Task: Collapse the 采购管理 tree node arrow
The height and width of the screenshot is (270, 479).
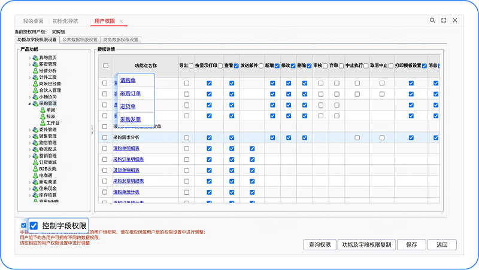Action: pyautogui.click(x=29, y=104)
